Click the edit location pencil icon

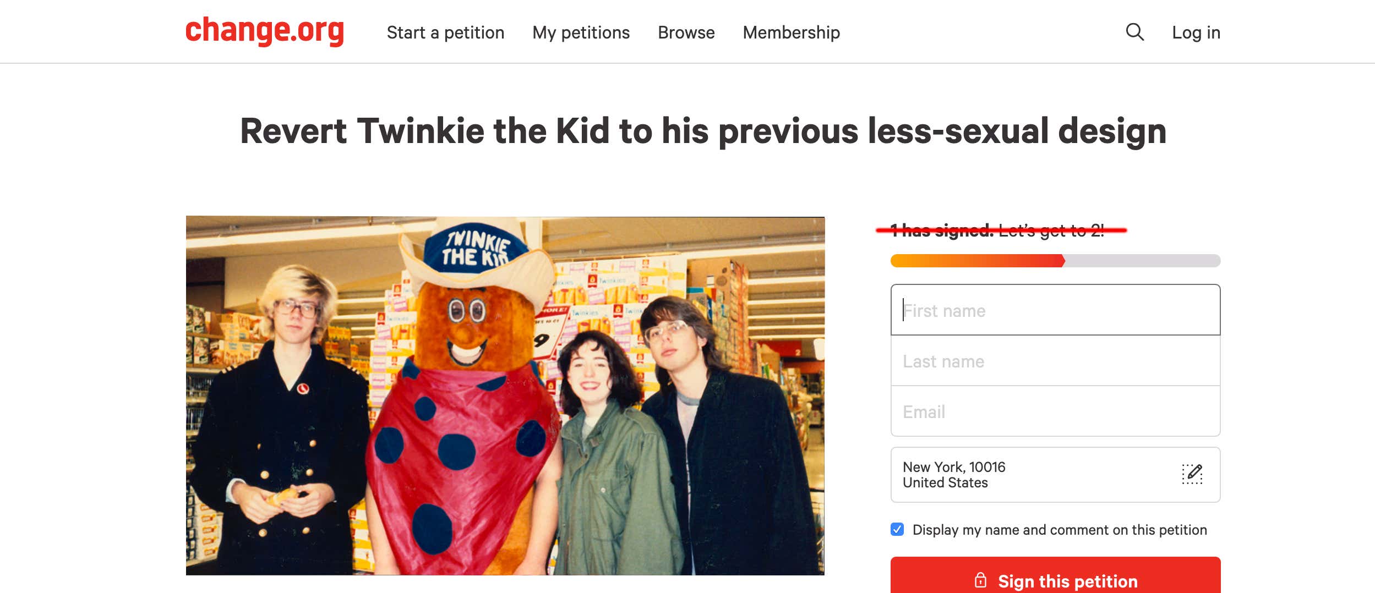[x=1192, y=474]
